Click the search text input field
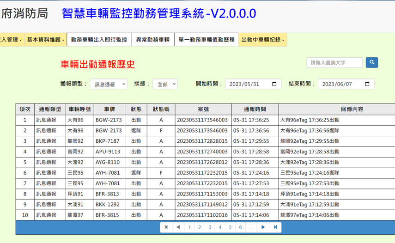Viewport: 395px width, 243px height. point(334,62)
